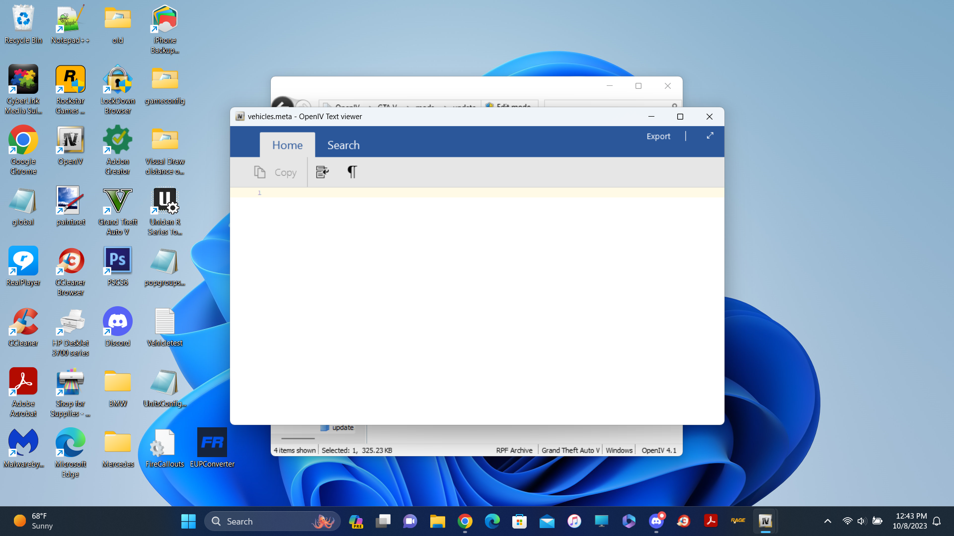
Task: Select the Home ribbon tab
Action: click(287, 145)
